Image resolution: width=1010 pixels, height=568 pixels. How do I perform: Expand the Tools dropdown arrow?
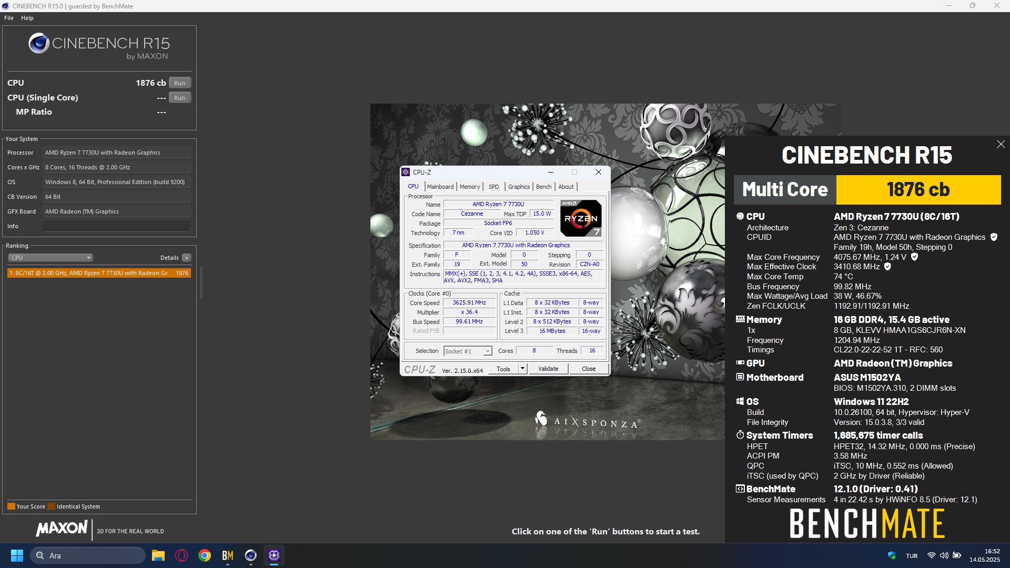pos(522,369)
